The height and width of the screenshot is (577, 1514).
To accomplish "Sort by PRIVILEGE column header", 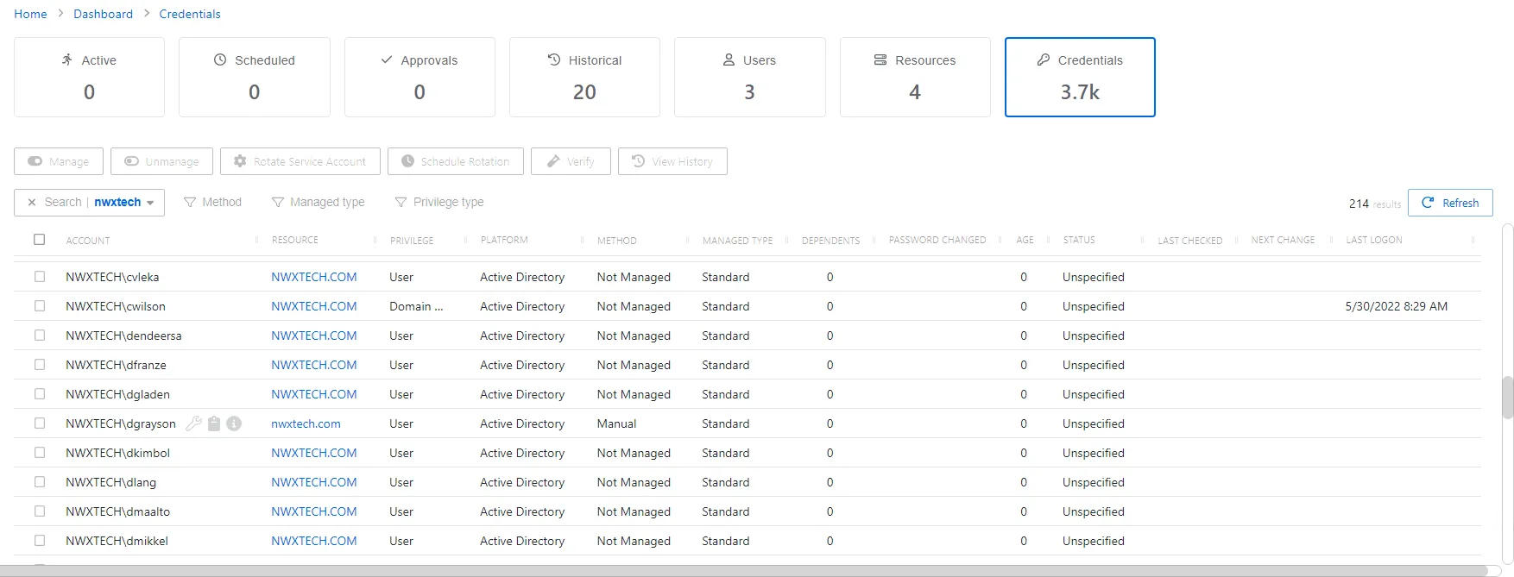I will coord(412,241).
